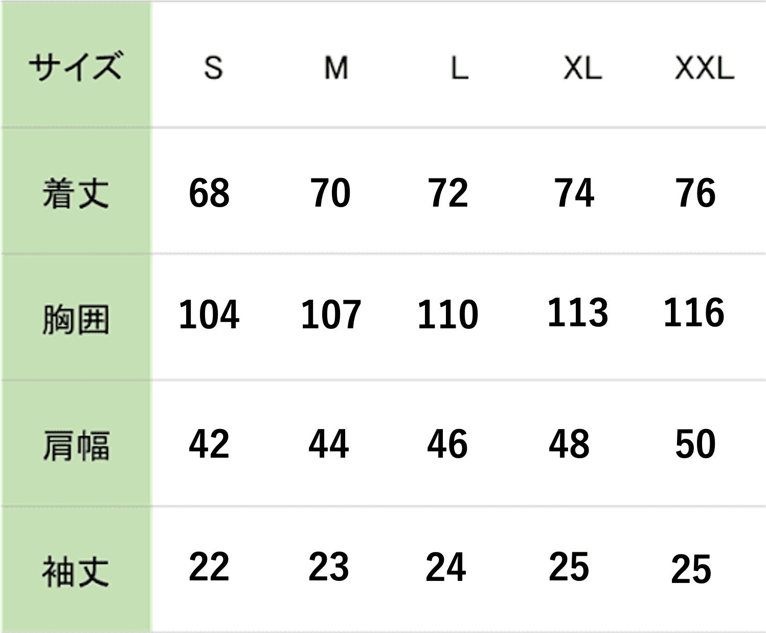
Task: Click the 肩幅 row label
Action: 76,446
